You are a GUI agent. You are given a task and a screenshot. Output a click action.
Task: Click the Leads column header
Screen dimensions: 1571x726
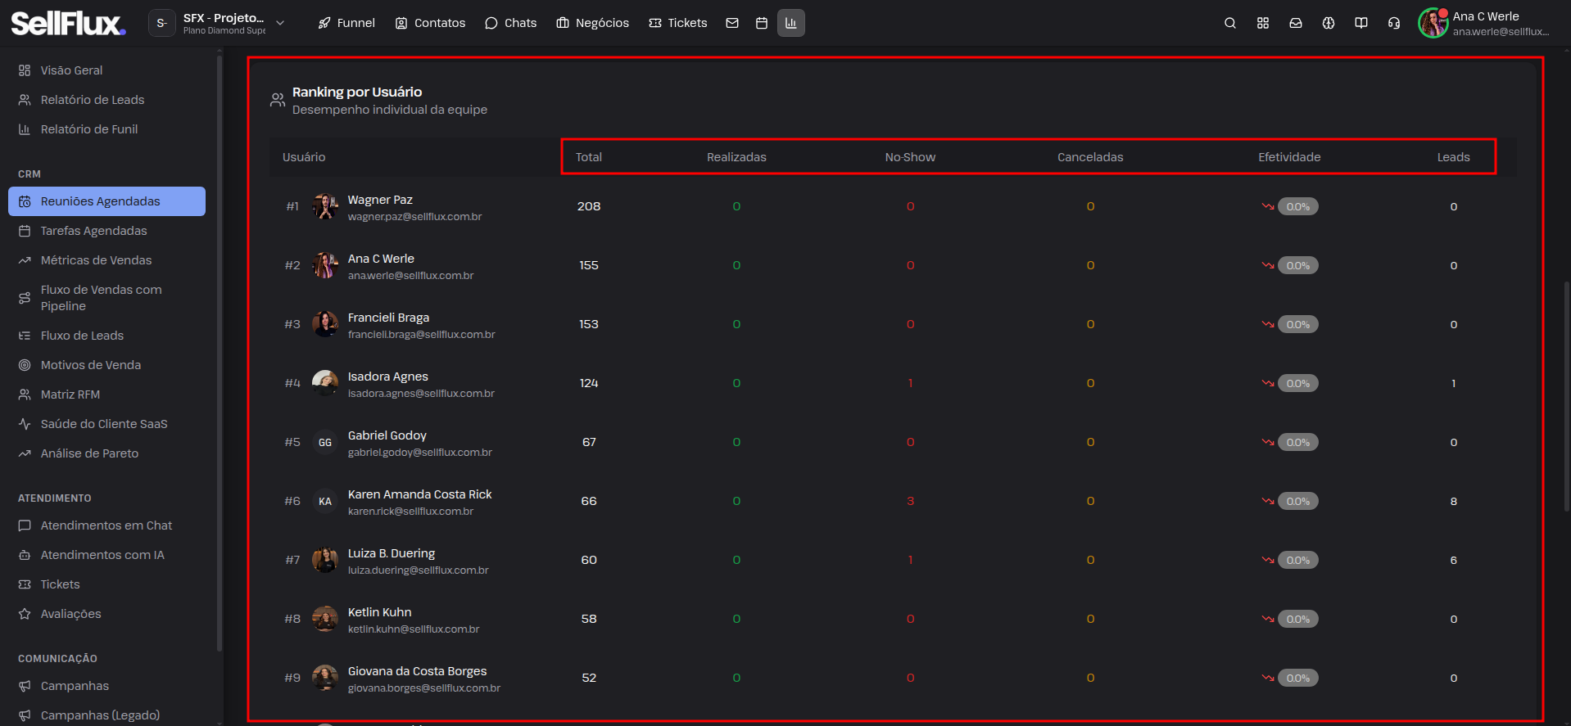click(1454, 157)
